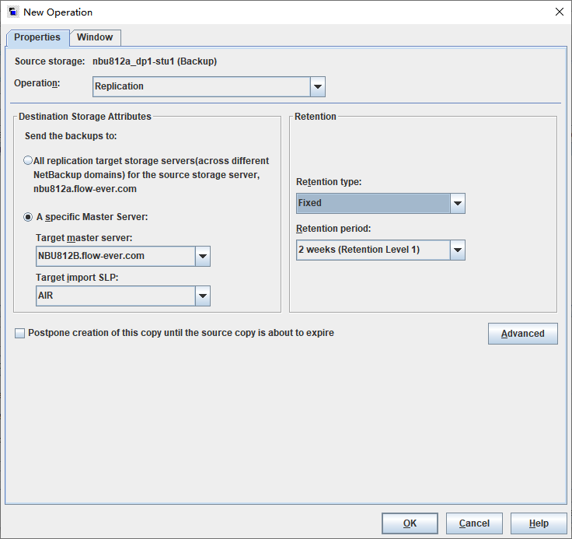Expand the Target master server dropdown arrow
This screenshot has width=572, height=539.
203,256
